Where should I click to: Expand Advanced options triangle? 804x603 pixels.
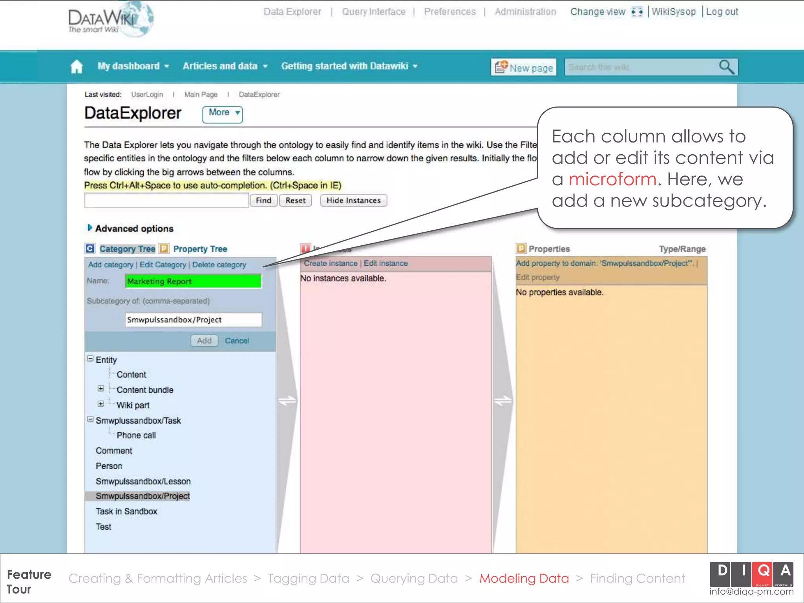click(90, 228)
